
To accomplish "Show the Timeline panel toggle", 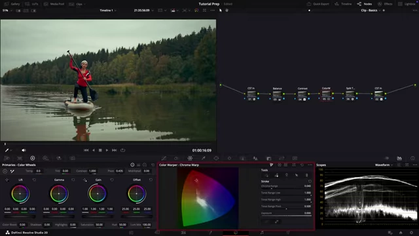I will pyautogui.click(x=343, y=4).
